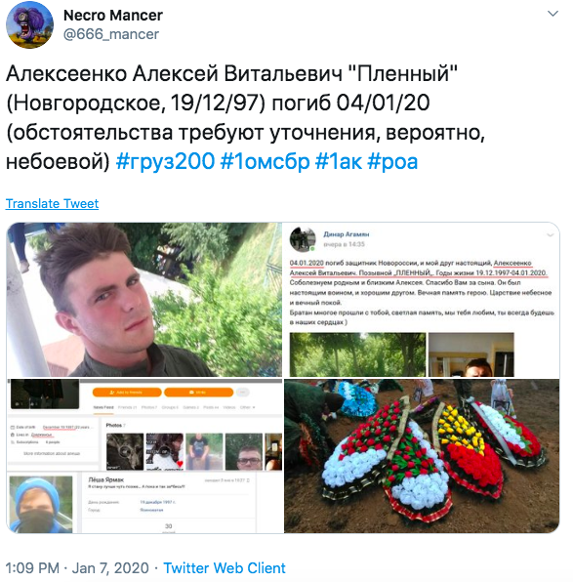The image size is (573, 582).
Task: Click the Twitter Web Client source link
Action: click(x=225, y=568)
